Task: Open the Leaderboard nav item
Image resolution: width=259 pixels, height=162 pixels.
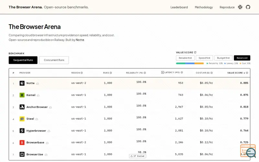Action: (x=179, y=7)
